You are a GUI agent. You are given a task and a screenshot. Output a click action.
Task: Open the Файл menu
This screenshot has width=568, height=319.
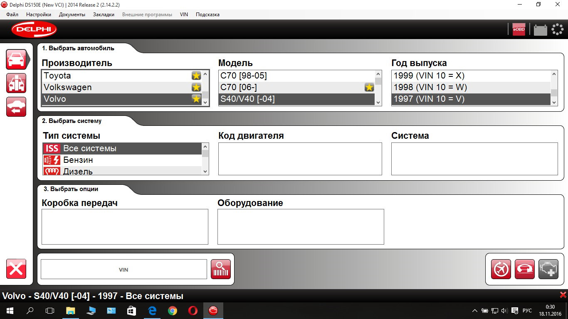(x=12, y=15)
